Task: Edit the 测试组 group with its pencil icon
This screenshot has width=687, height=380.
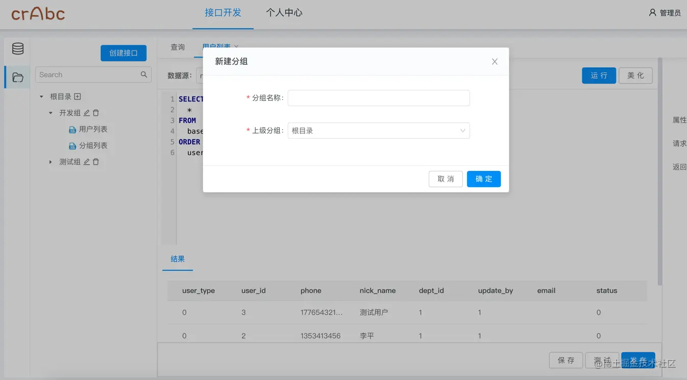Action: point(87,162)
